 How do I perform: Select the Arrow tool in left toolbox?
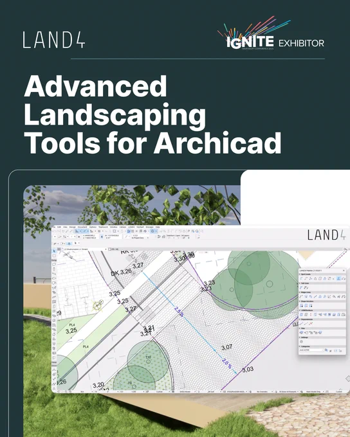pos(54,251)
